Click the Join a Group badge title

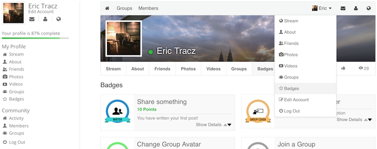tap(296, 144)
